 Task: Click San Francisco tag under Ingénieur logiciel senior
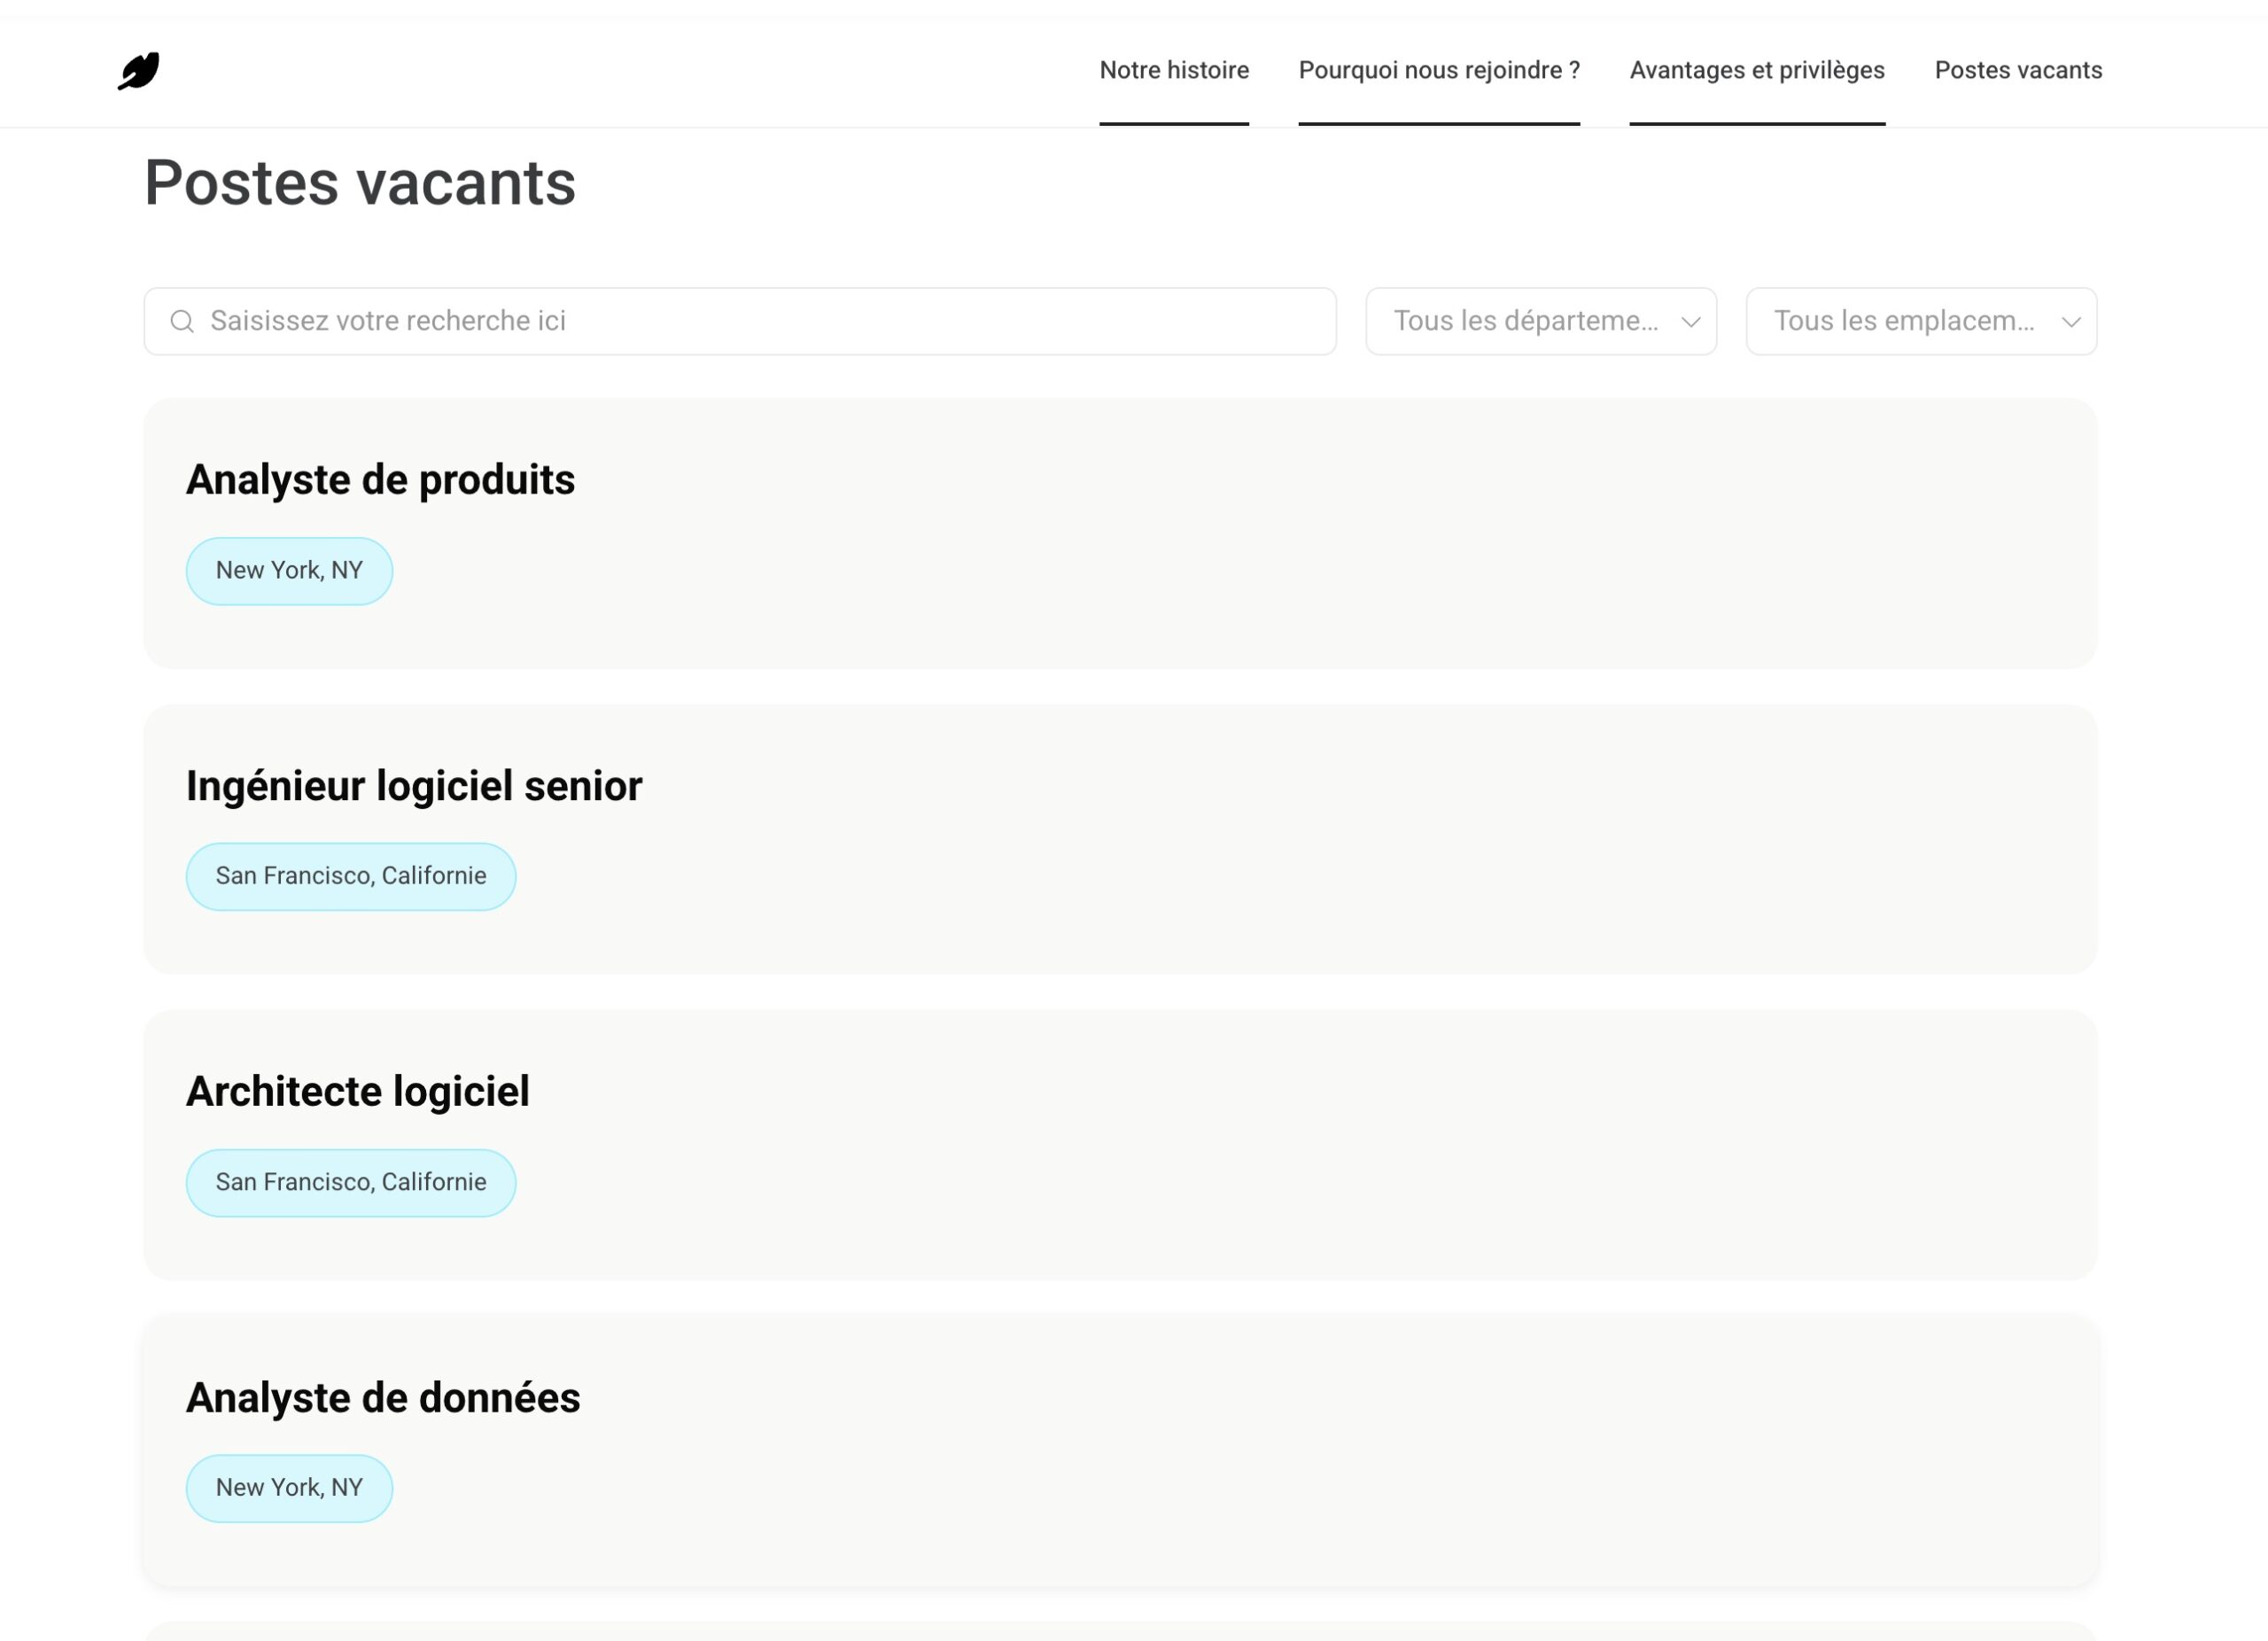[x=351, y=876]
